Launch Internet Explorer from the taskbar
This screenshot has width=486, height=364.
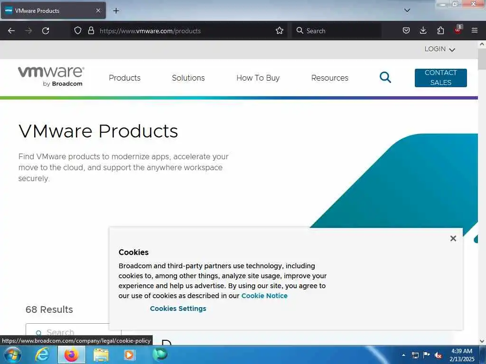pyautogui.click(x=42, y=355)
